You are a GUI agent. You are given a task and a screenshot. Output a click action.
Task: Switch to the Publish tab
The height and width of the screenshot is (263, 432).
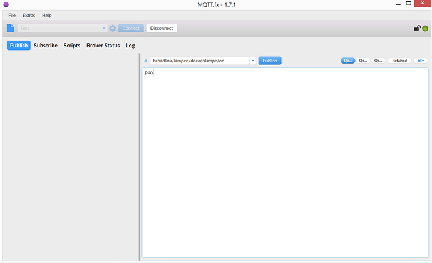[x=19, y=46]
